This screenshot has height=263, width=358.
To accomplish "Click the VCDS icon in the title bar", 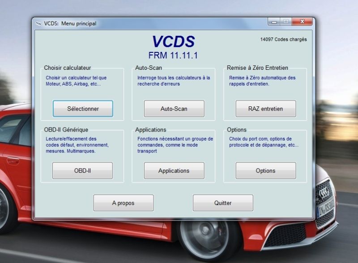I will [38, 23].
